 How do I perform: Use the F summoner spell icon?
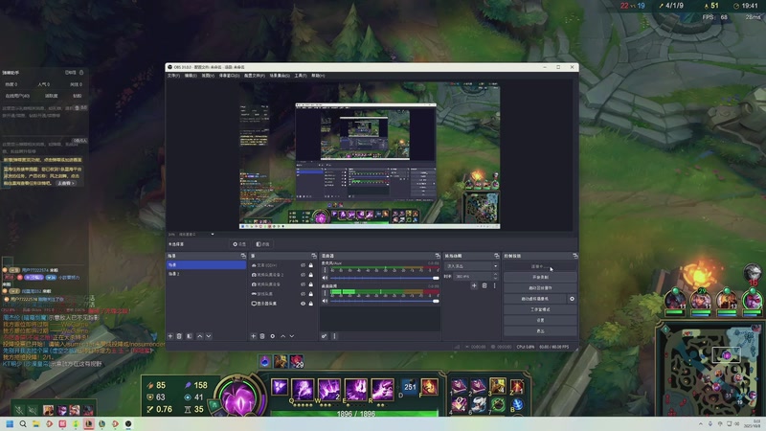(429, 387)
